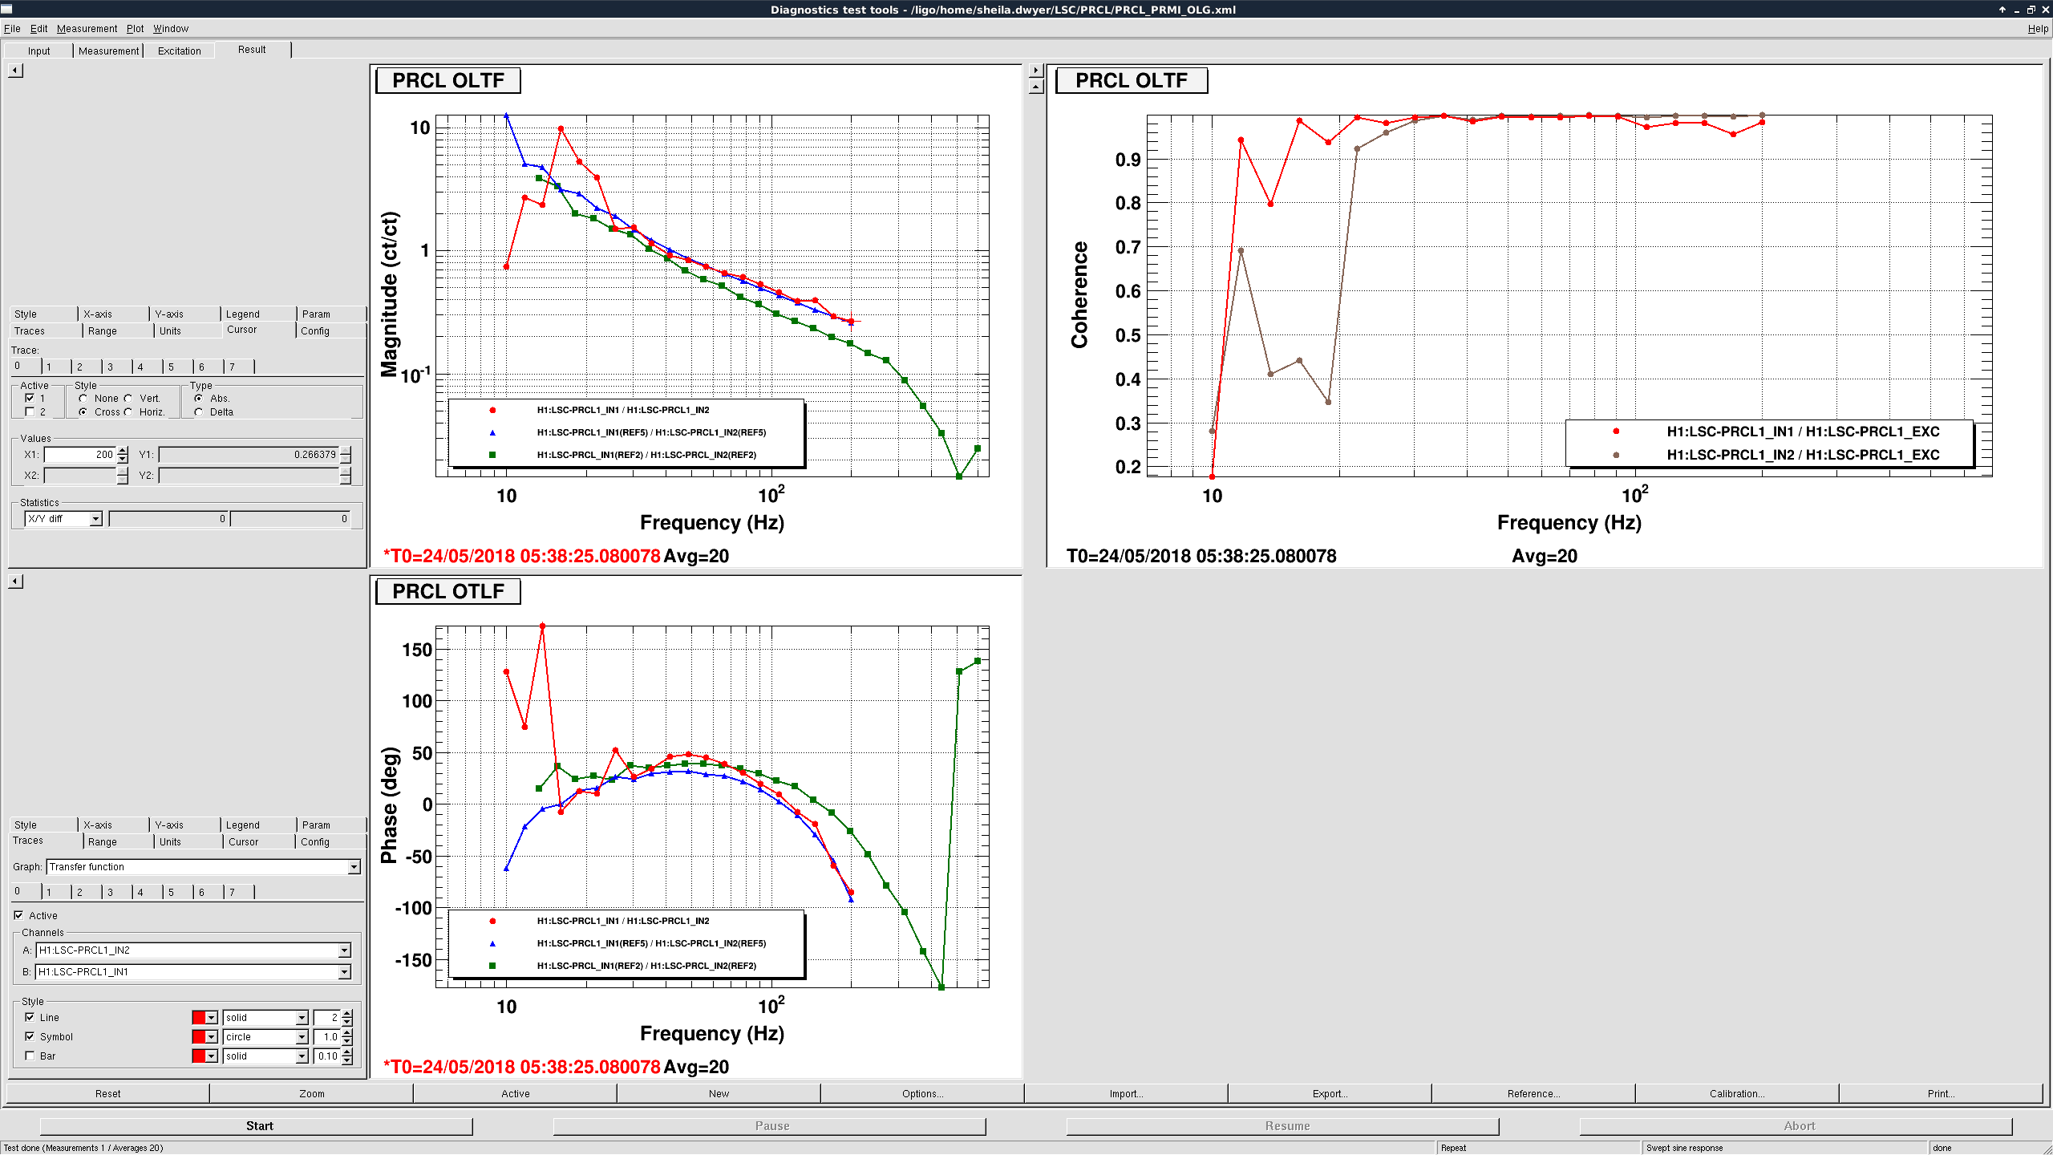Image resolution: width=2053 pixels, height=1155 pixels.
Task: Open Graph type dropdown Transfer function
Action: point(354,867)
